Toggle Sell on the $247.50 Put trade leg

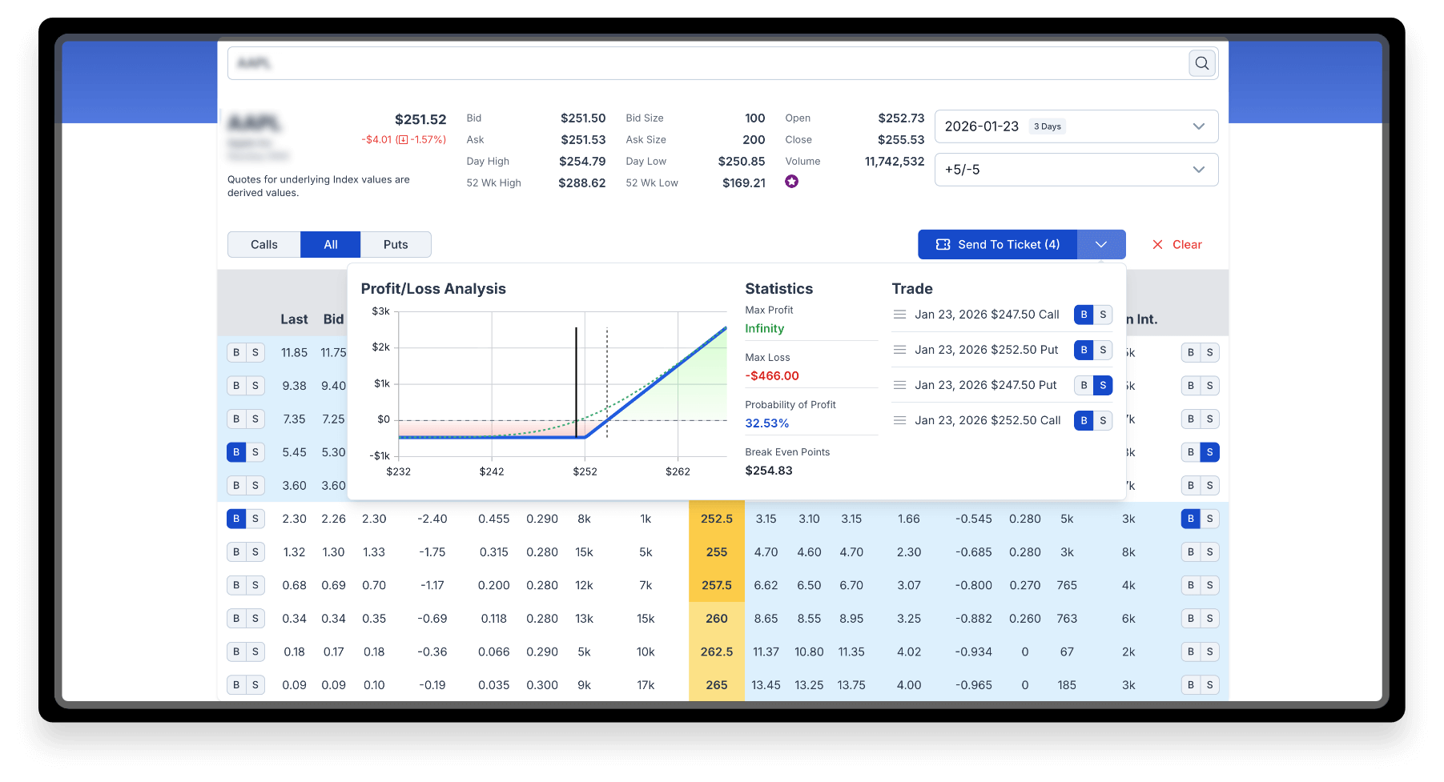click(1103, 385)
